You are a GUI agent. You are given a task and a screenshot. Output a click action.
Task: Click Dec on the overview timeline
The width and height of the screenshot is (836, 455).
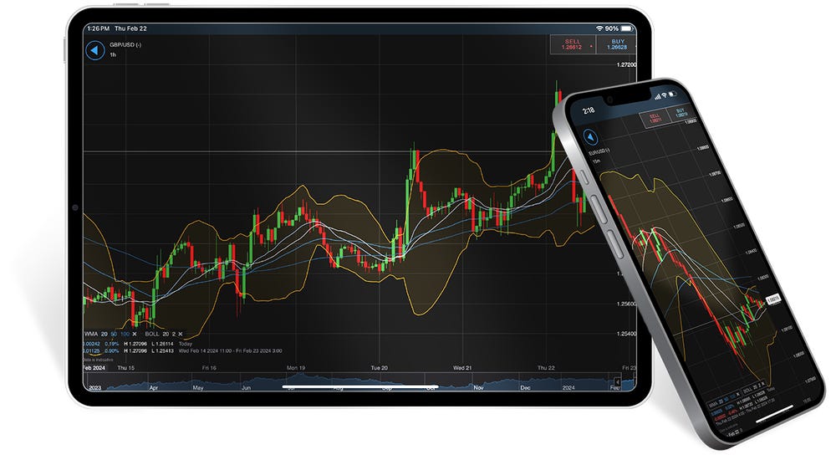pos(525,388)
